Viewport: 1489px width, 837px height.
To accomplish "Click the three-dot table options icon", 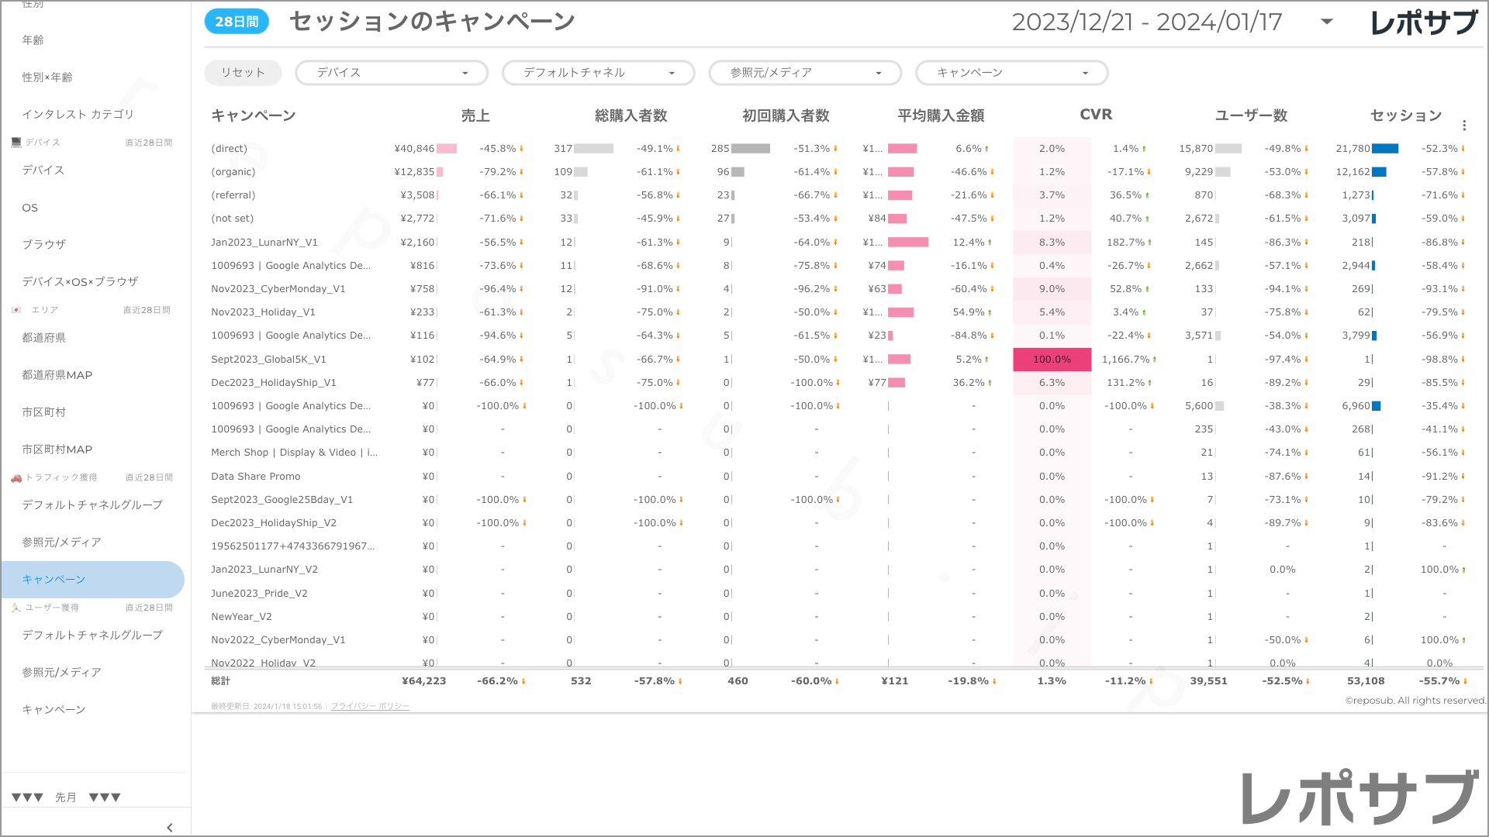I will click(x=1463, y=126).
